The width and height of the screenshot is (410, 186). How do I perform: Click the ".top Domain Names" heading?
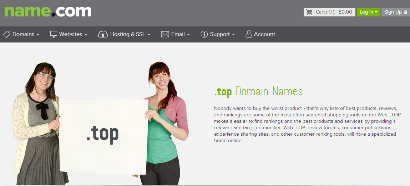[258, 91]
